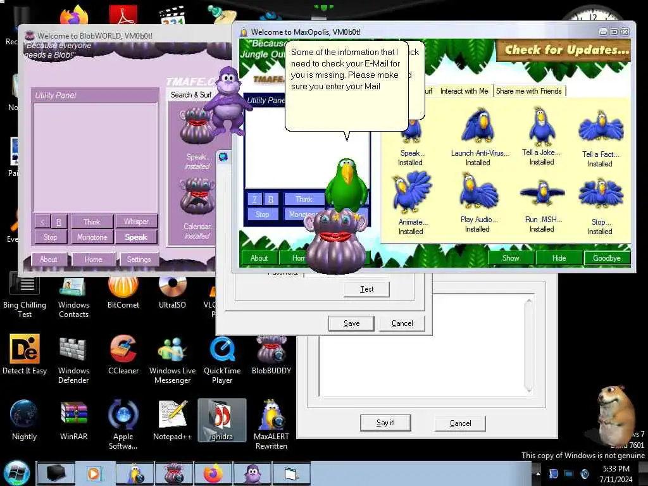Click Show button in MaxOpolis

(511, 258)
